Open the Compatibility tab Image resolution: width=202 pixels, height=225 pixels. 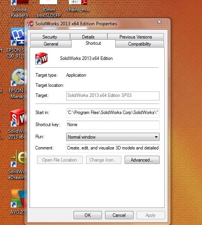(139, 44)
